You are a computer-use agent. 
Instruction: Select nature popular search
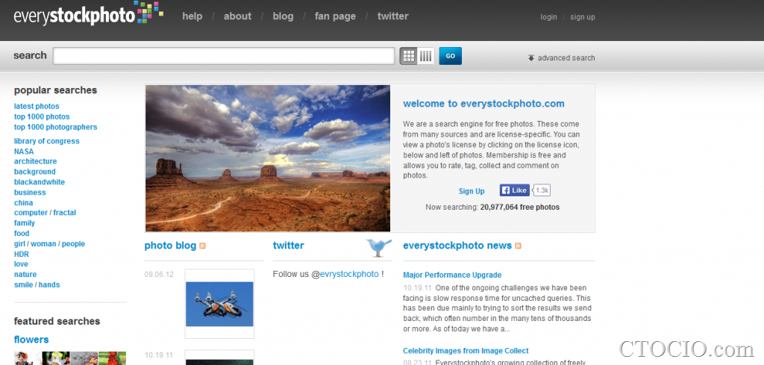[25, 275]
